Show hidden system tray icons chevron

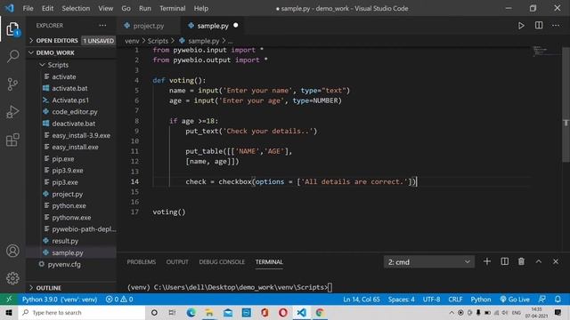(x=452, y=312)
